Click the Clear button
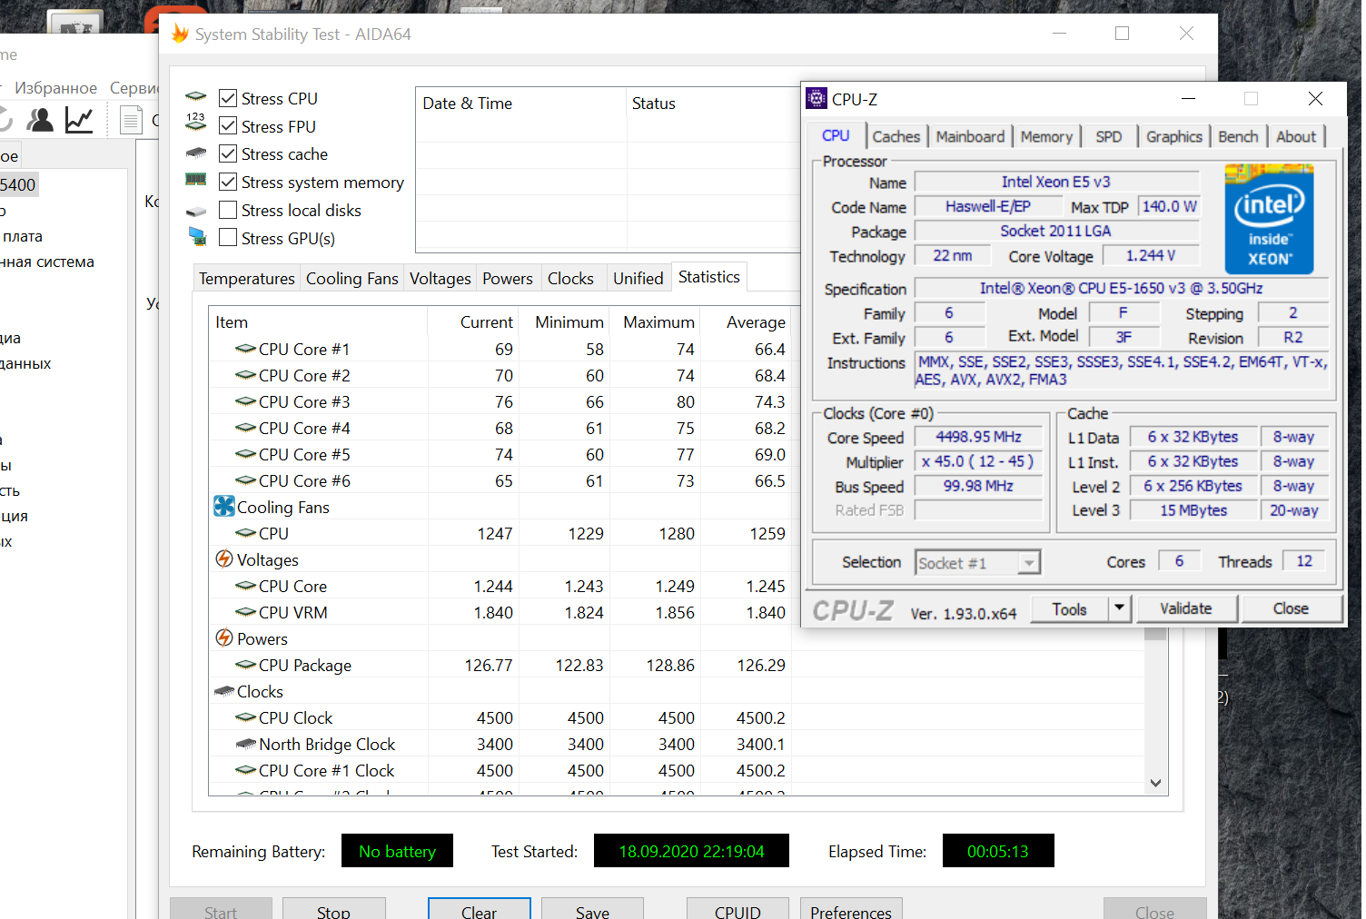The image size is (1366, 919). tap(479, 909)
